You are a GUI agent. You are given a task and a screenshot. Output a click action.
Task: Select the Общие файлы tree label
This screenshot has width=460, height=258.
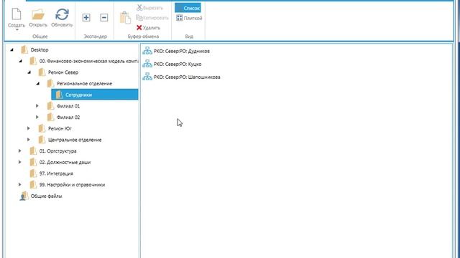[x=46, y=196]
